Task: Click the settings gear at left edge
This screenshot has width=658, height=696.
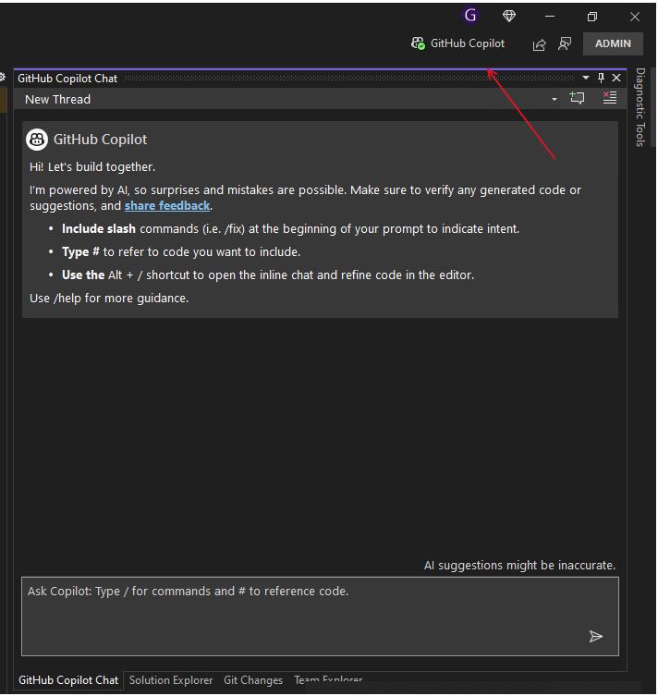Action: 2,77
